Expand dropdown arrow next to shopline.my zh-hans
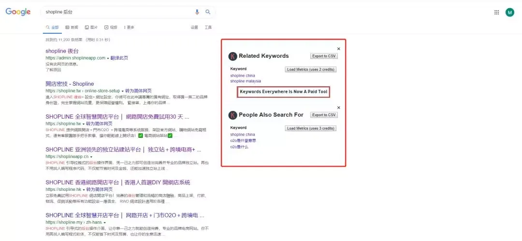Screen dimensions: 522x241 point(105,222)
